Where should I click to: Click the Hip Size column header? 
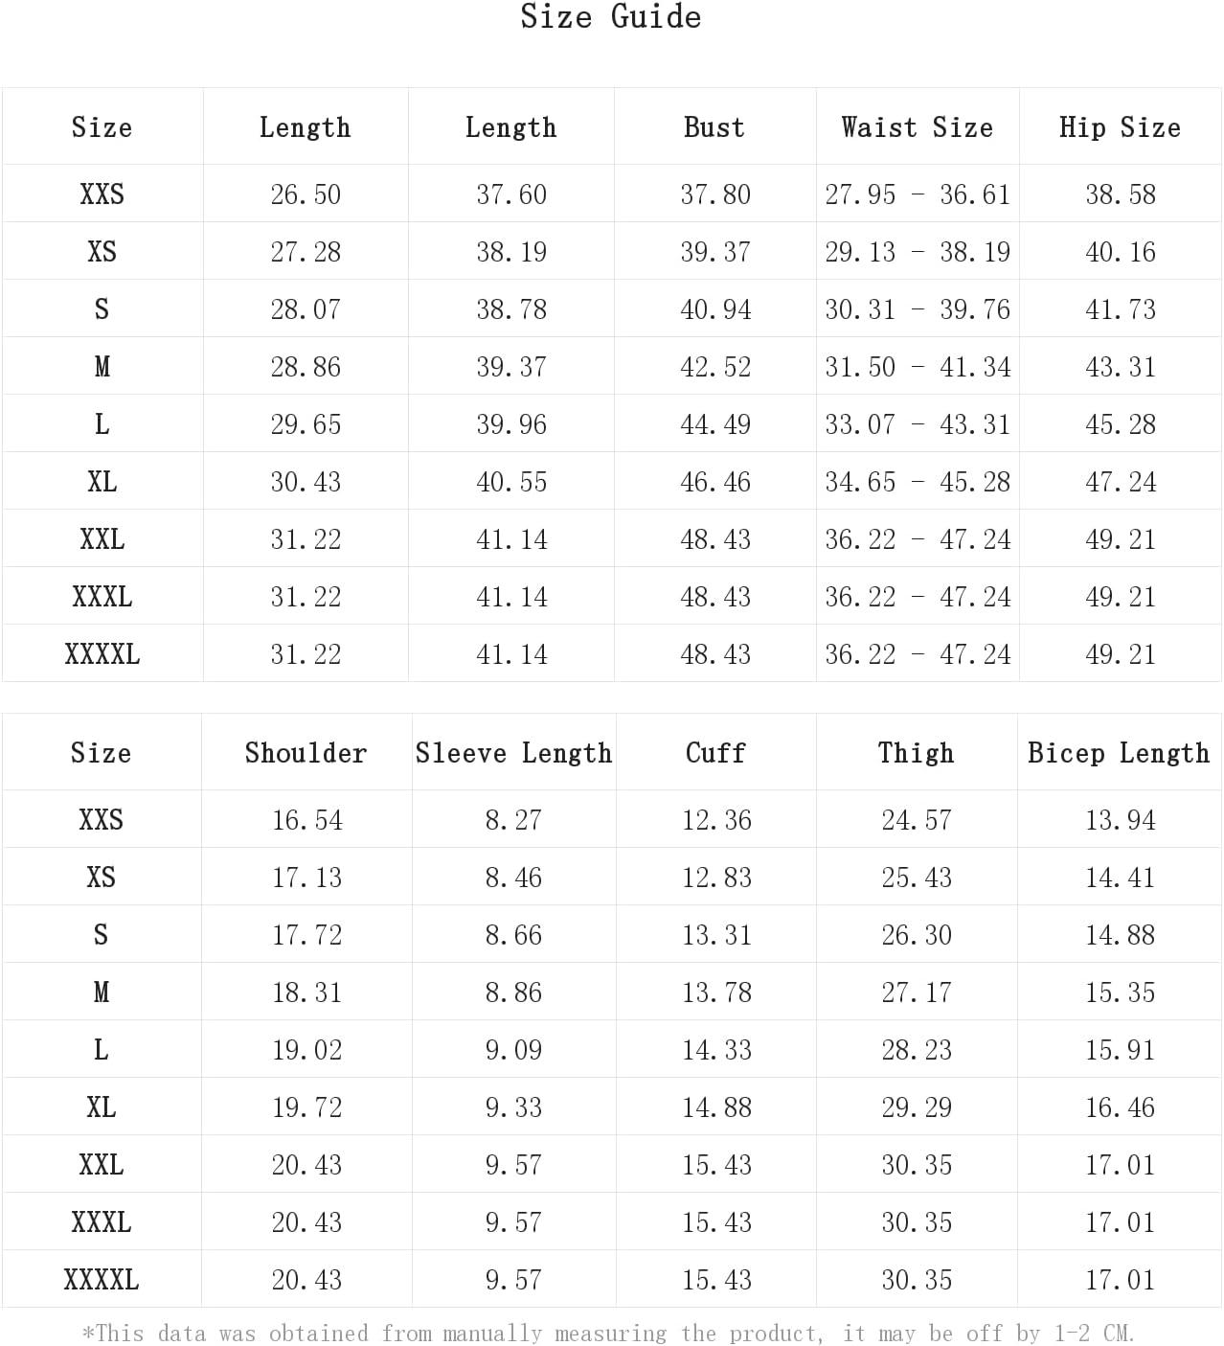(x=1120, y=127)
